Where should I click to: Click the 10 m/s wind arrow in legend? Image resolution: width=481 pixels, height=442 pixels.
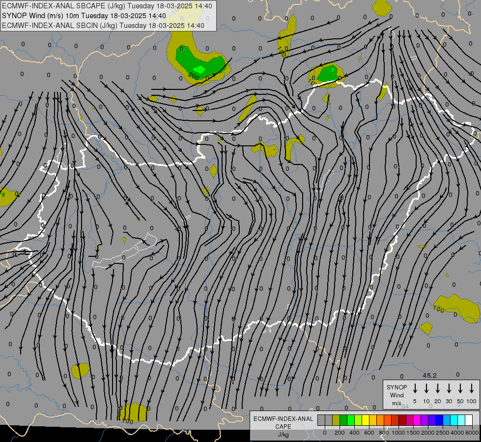click(x=426, y=388)
